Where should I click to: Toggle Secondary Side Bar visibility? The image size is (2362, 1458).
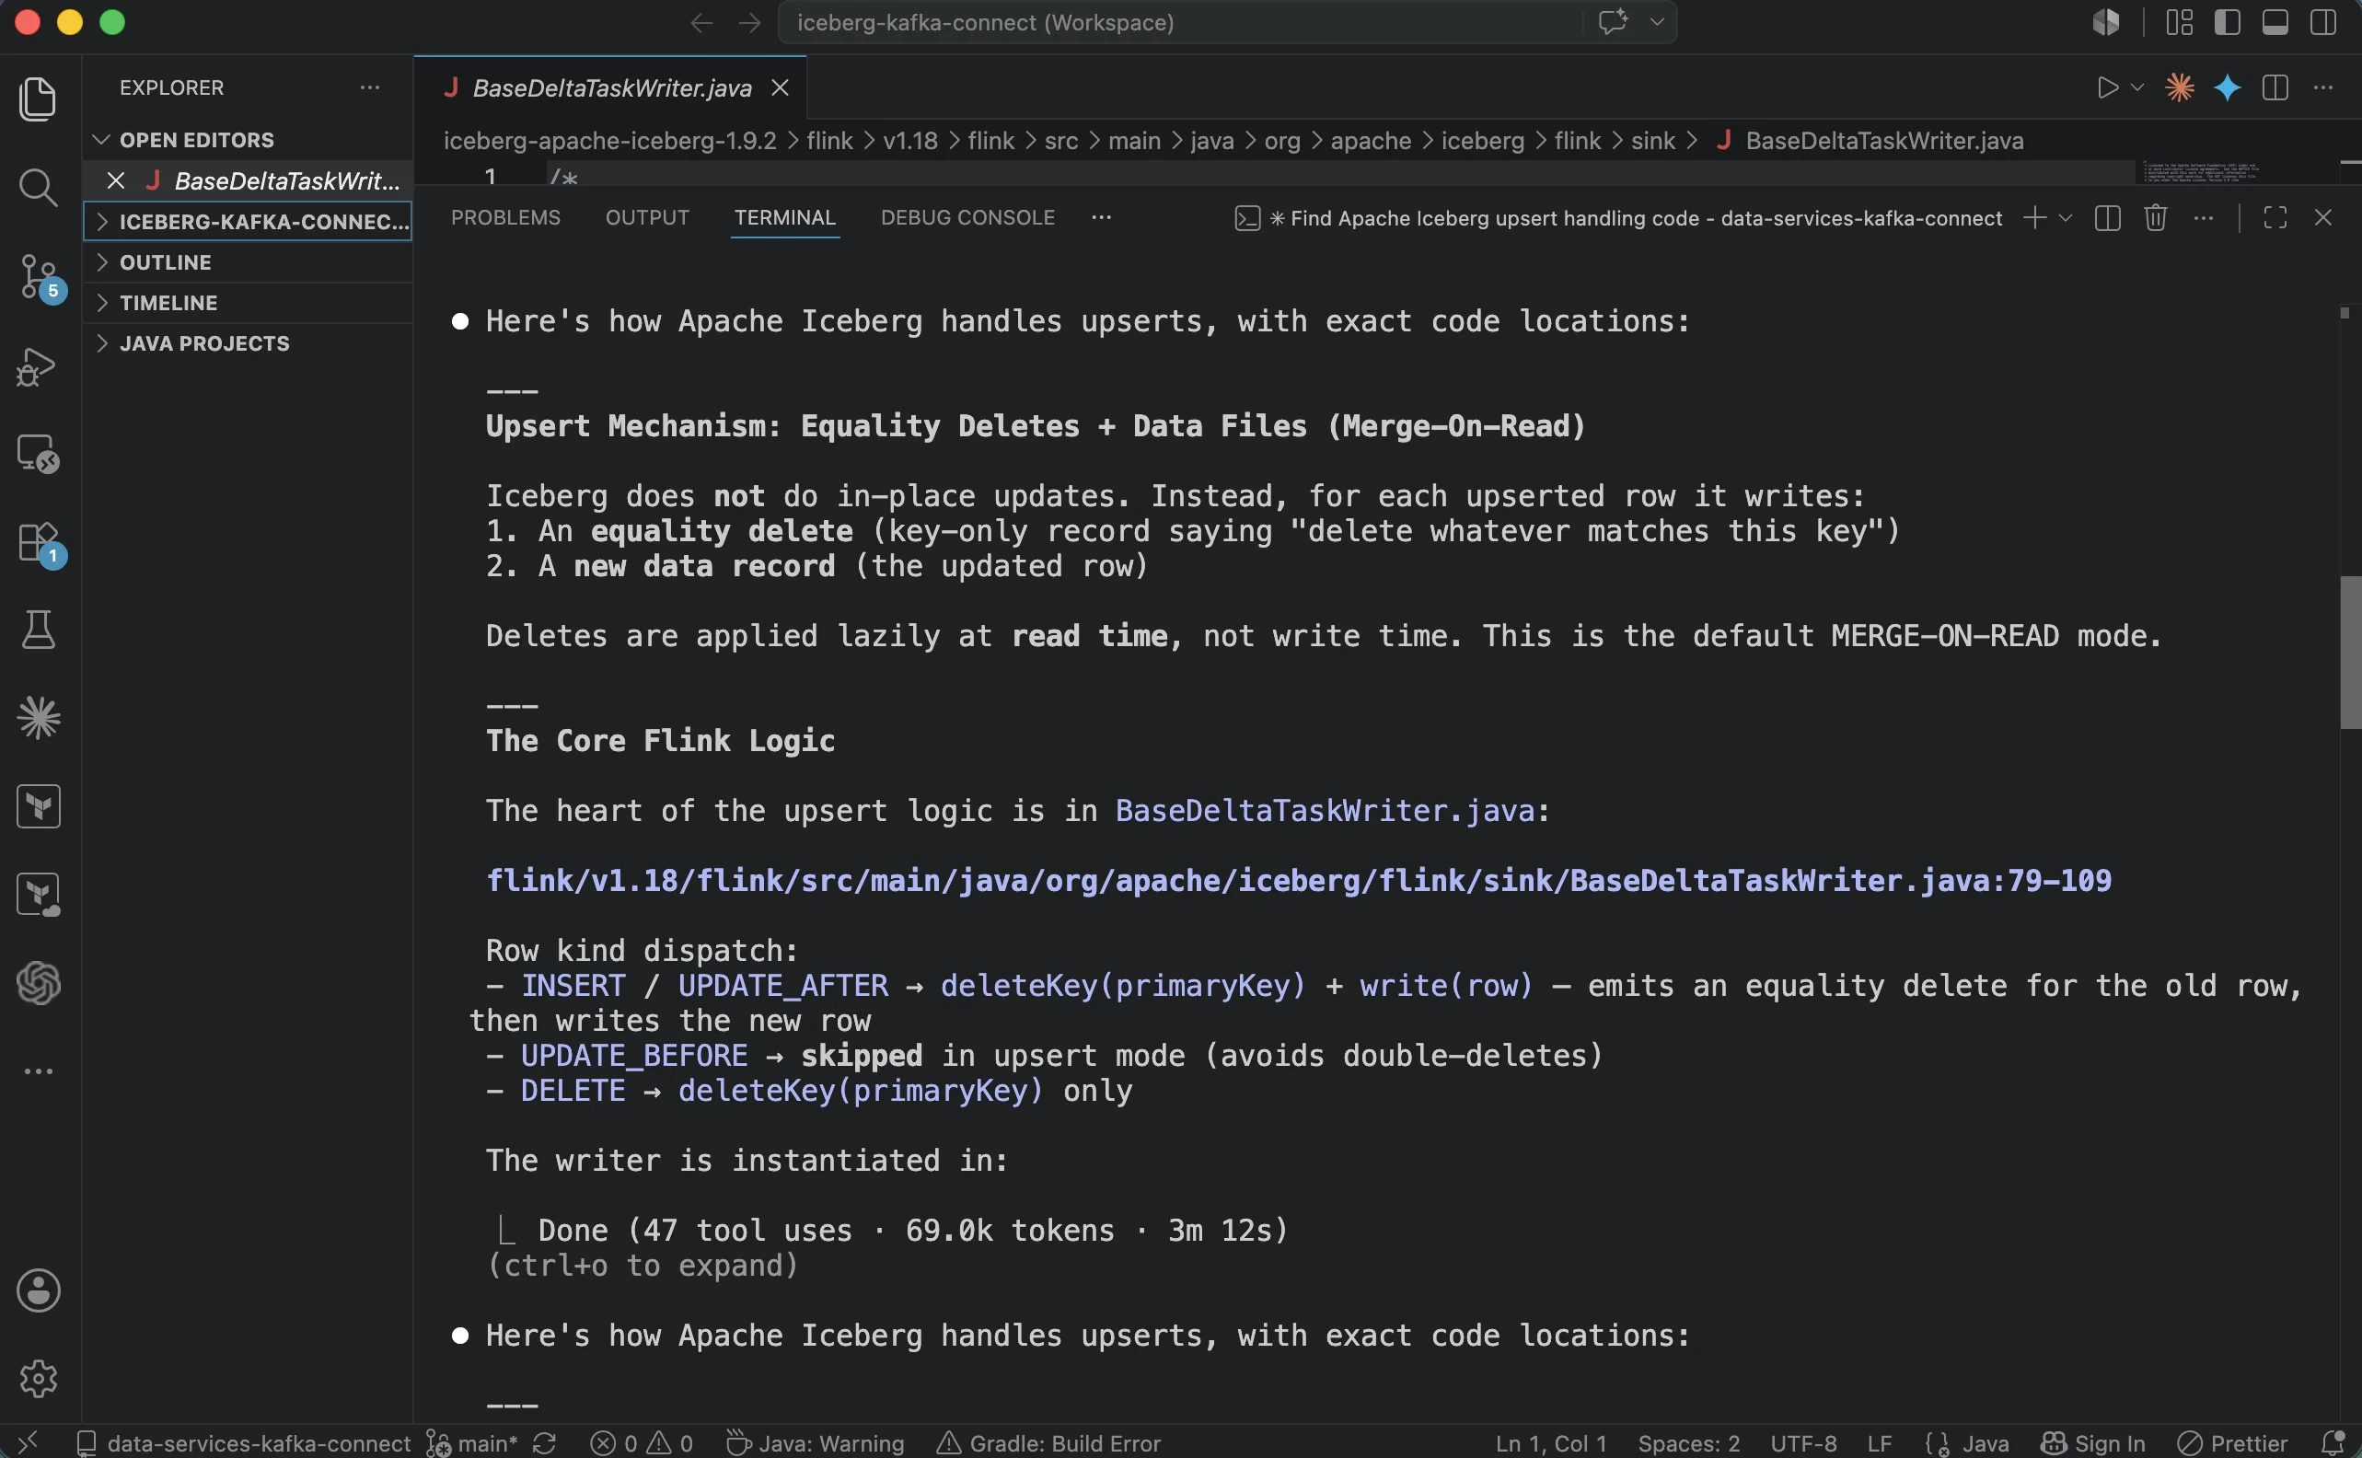point(2323,22)
